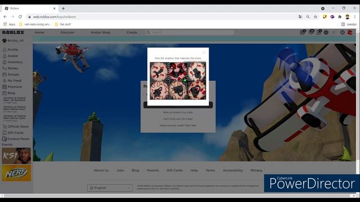Open the Roblox settings gear icon
Screen dimensions: 360x202
[x=343, y=33]
